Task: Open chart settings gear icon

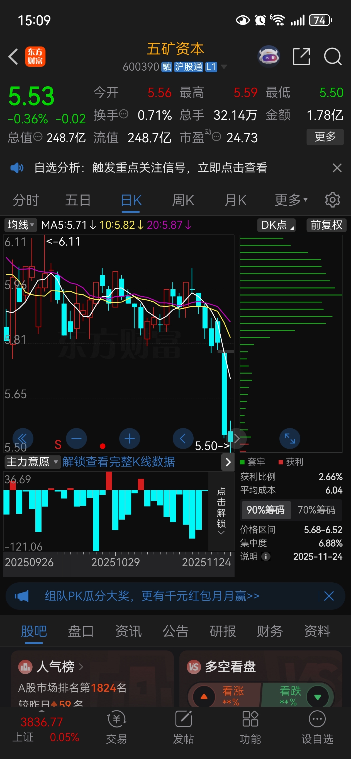Action: (332, 200)
